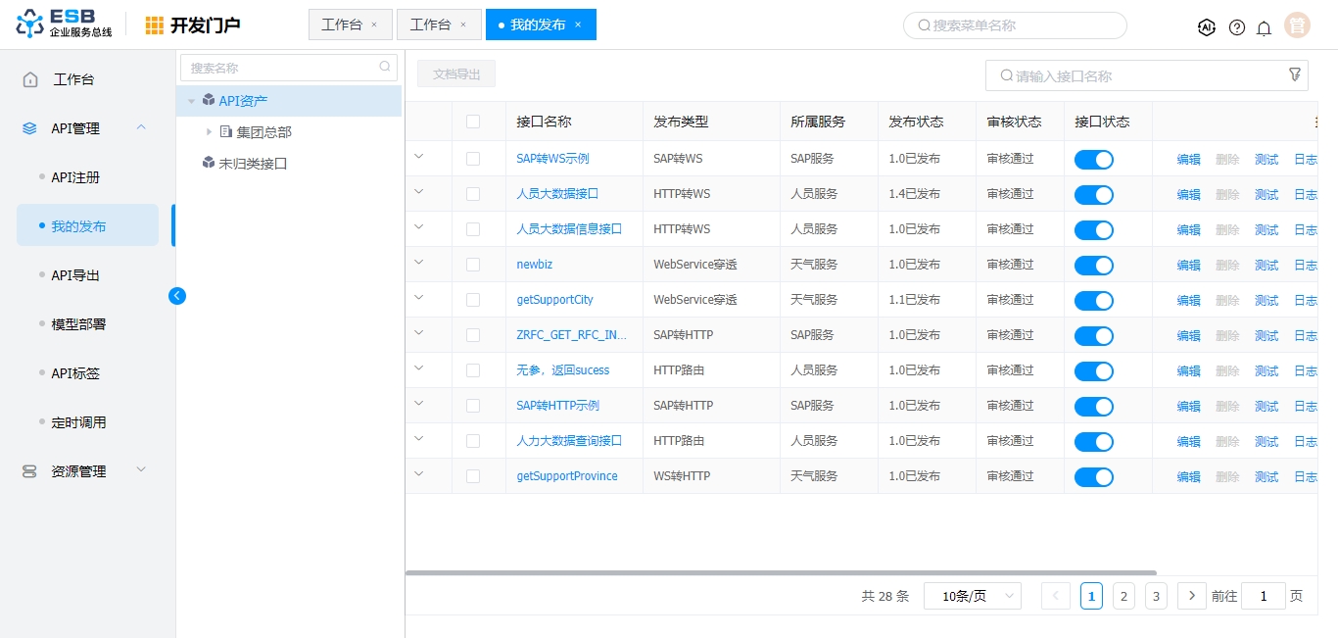1338x638 pixels.
Task: Tick the select-all checkbox in table header
Action: [473, 122]
